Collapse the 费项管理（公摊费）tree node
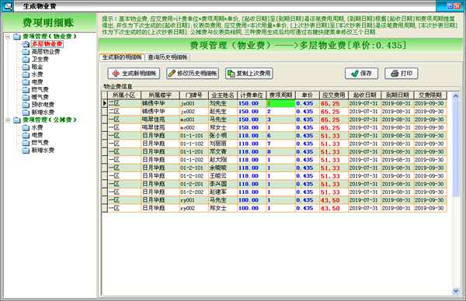 pyautogui.click(x=8, y=120)
